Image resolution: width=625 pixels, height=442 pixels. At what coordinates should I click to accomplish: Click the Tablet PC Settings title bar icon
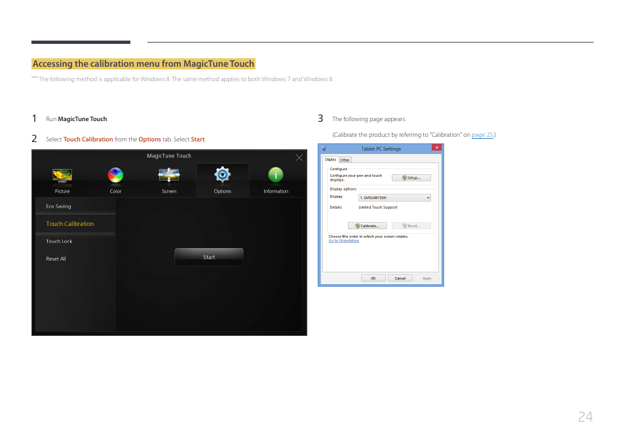coord(324,149)
